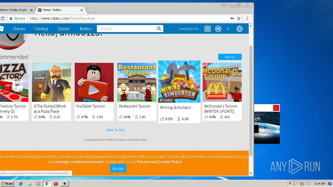Click Opera icon in taskbar

[56, 184]
